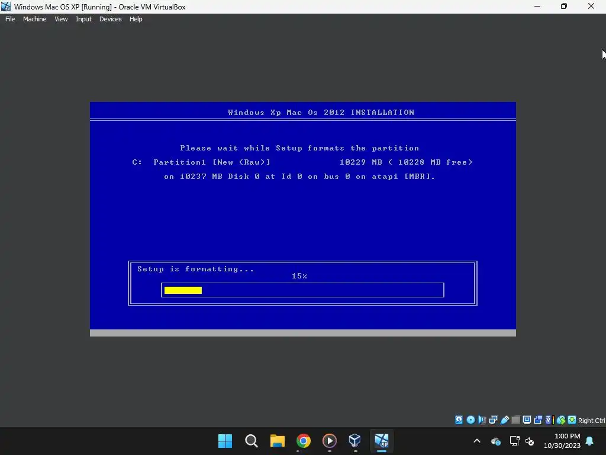Click 'Please wait while Setup formats the partition'
This screenshot has width=606, height=455.
coord(299,148)
